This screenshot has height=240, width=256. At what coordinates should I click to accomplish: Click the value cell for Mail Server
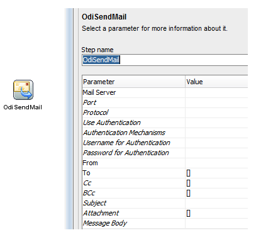click(x=216, y=92)
